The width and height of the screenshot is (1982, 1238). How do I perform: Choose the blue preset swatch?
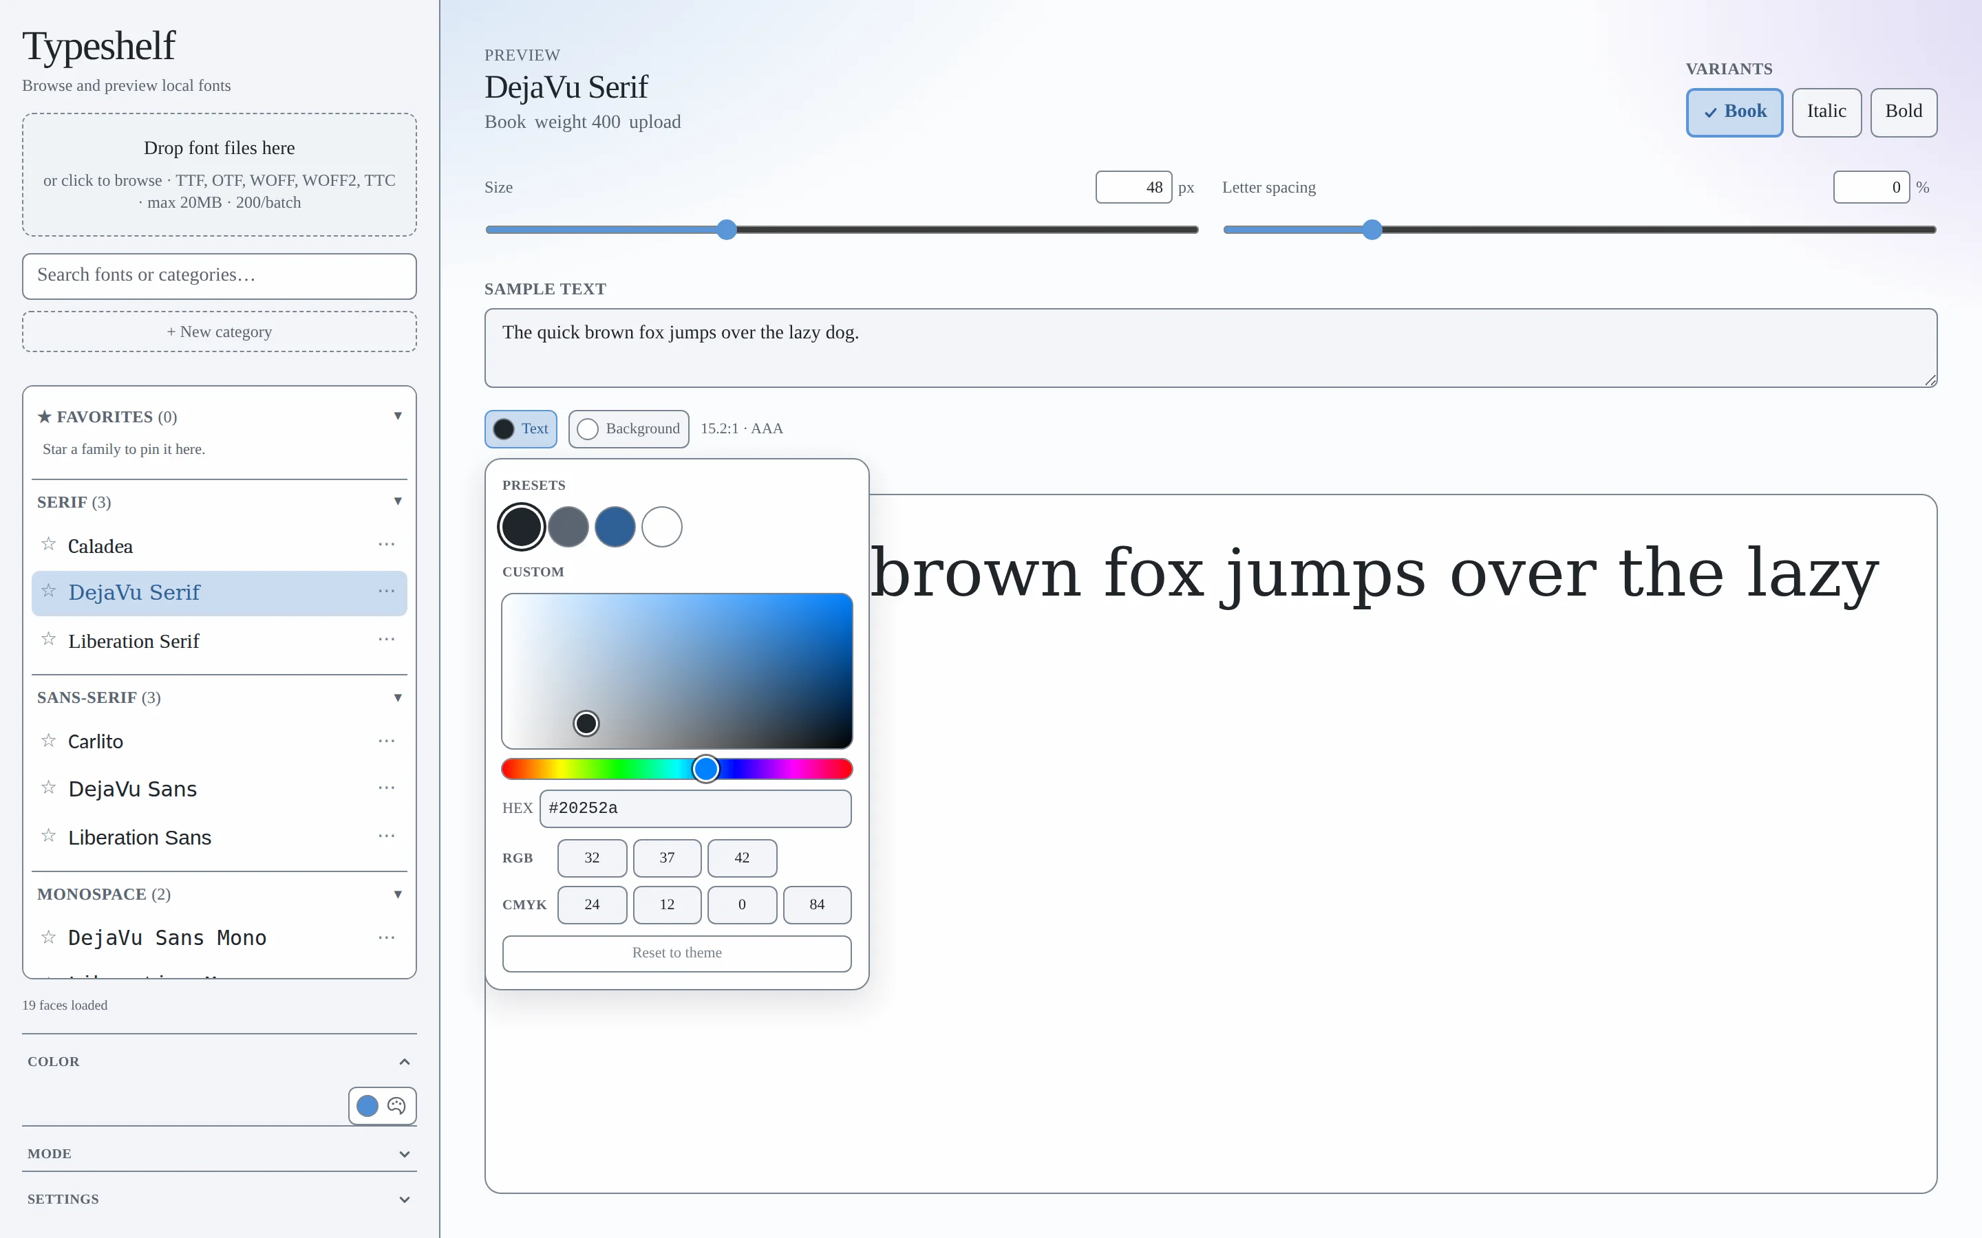615,526
